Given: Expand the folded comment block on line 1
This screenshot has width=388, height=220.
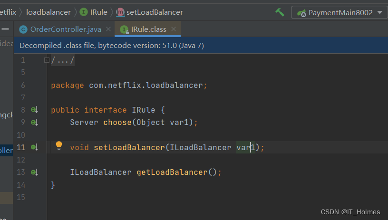Looking at the screenshot, I should click(x=47, y=60).
